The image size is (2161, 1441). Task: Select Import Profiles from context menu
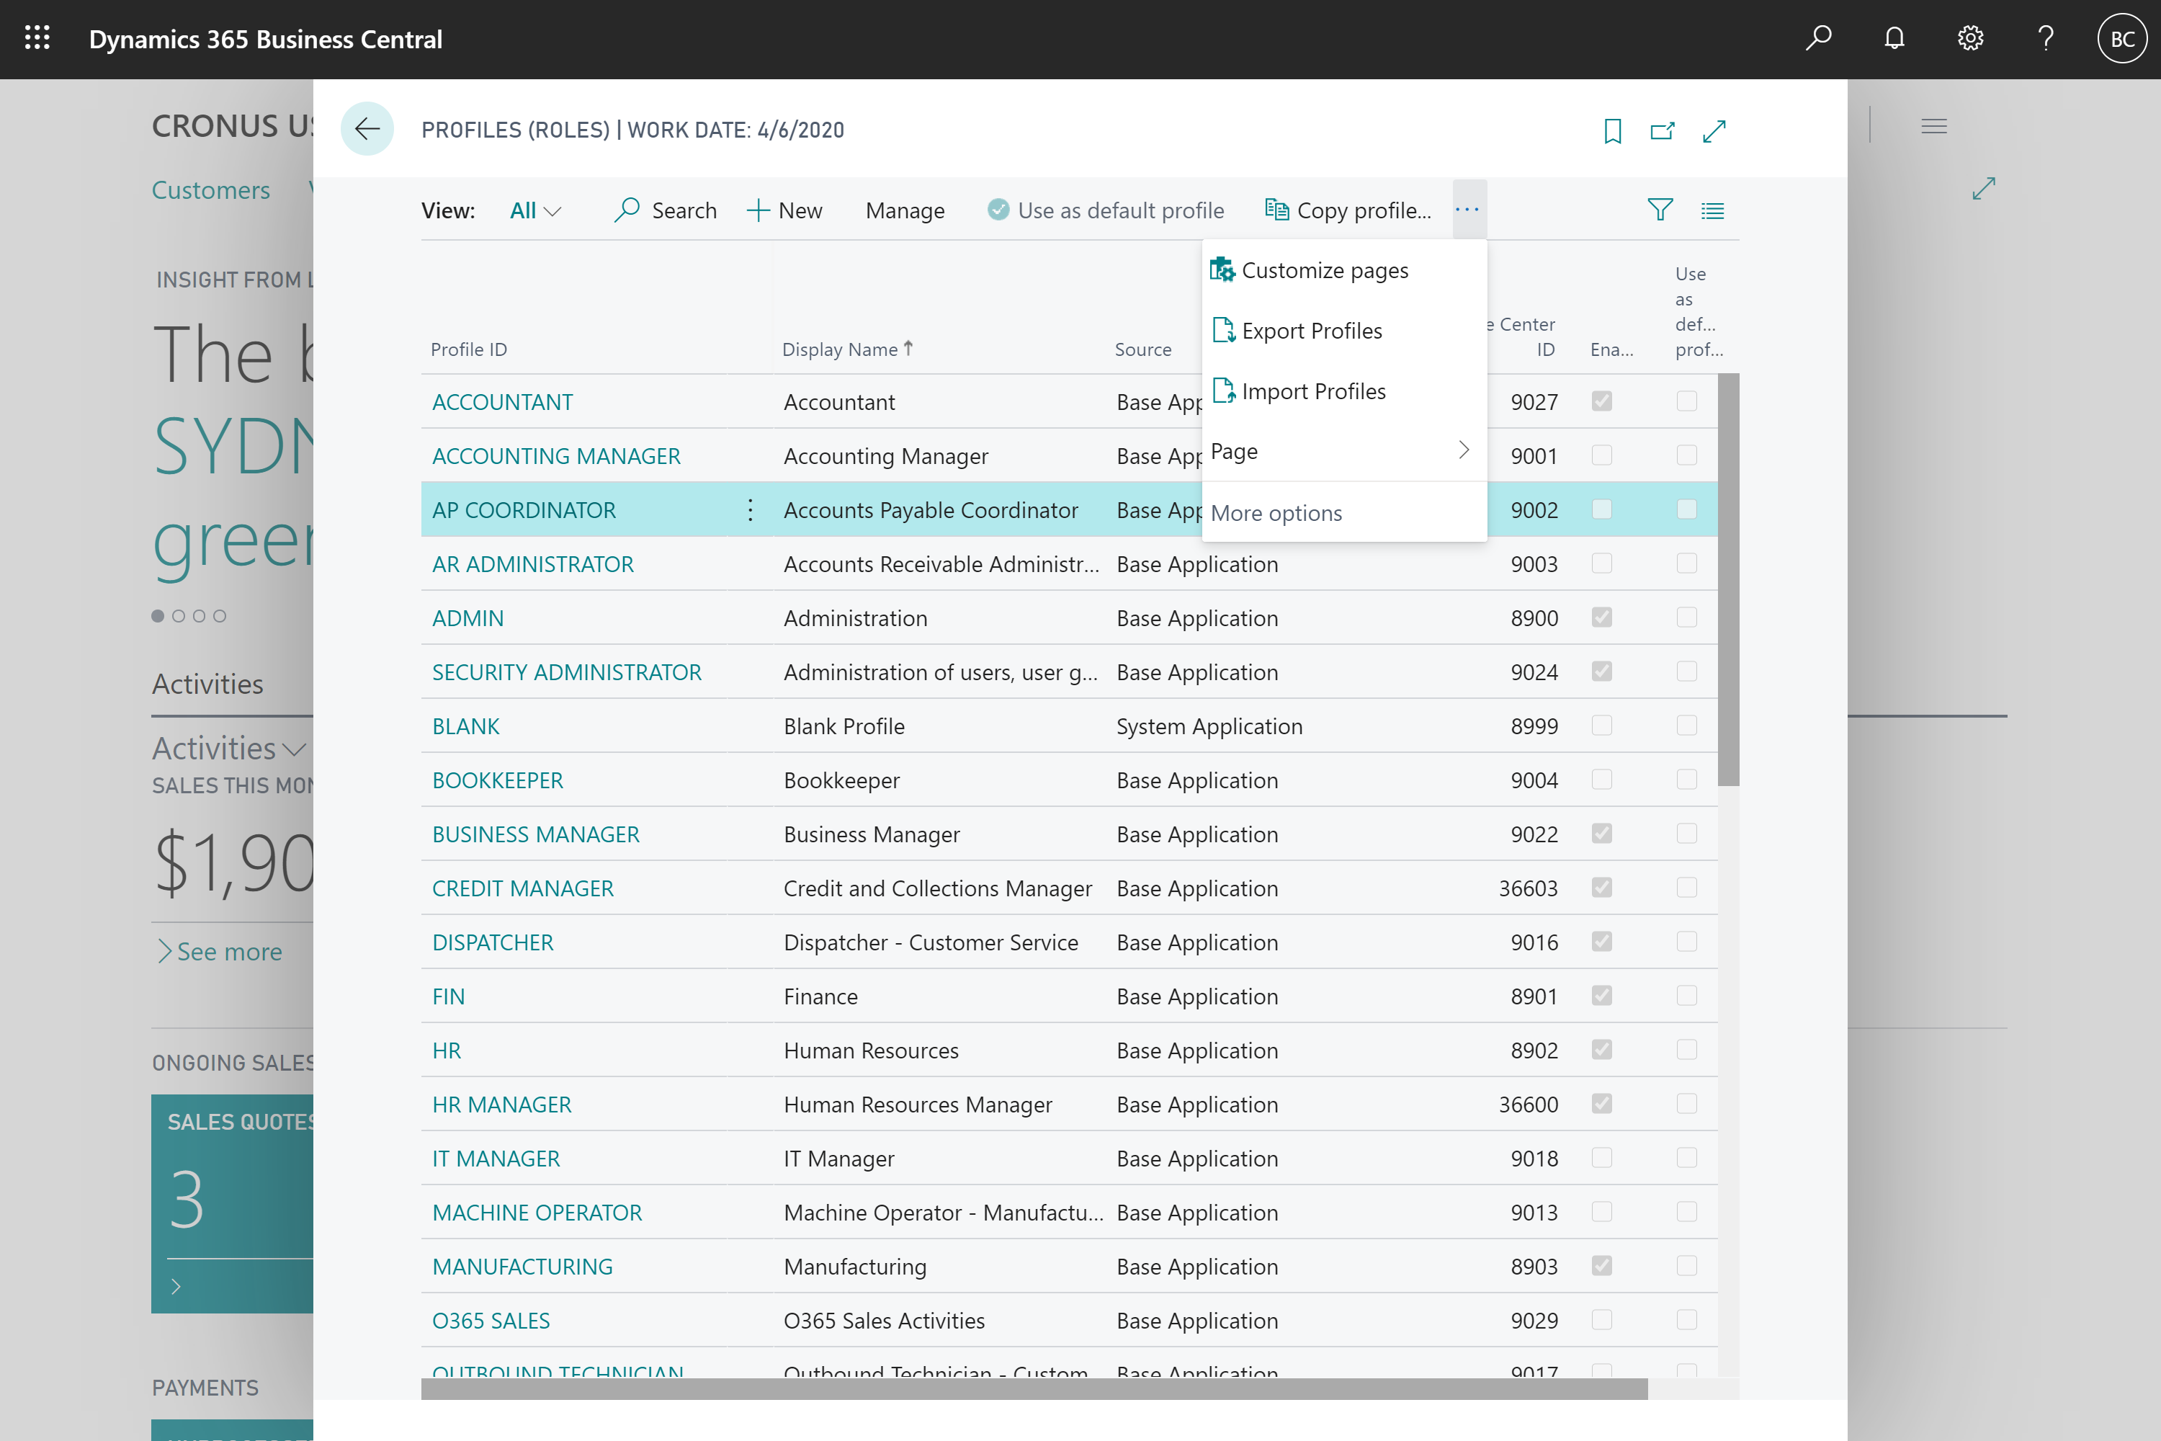[1312, 391]
